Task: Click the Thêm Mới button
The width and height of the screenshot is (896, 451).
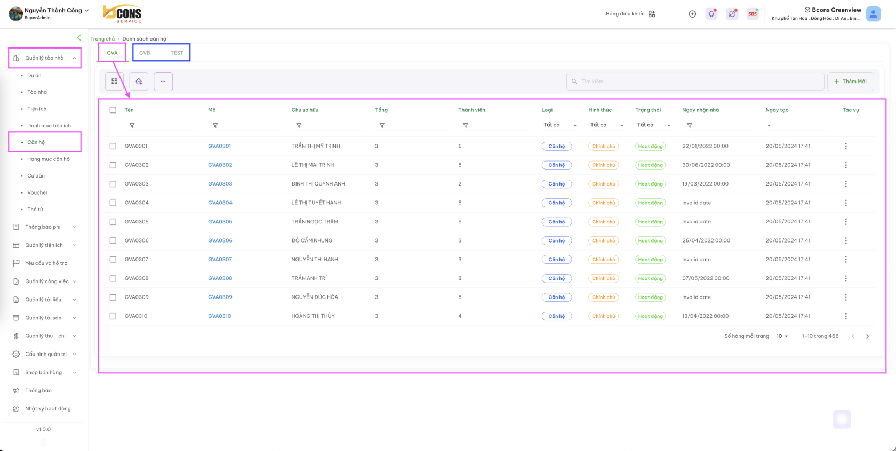Action: point(850,82)
